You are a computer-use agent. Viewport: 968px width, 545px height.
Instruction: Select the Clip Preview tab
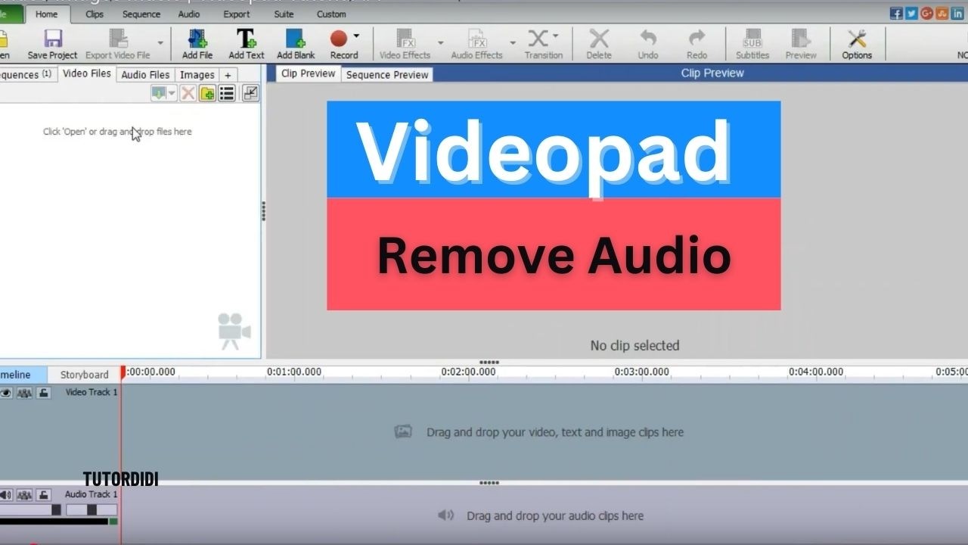pos(308,73)
